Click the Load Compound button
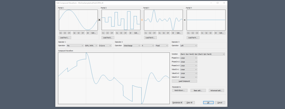The height and width of the screenshot is (109, 285). [184, 81]
